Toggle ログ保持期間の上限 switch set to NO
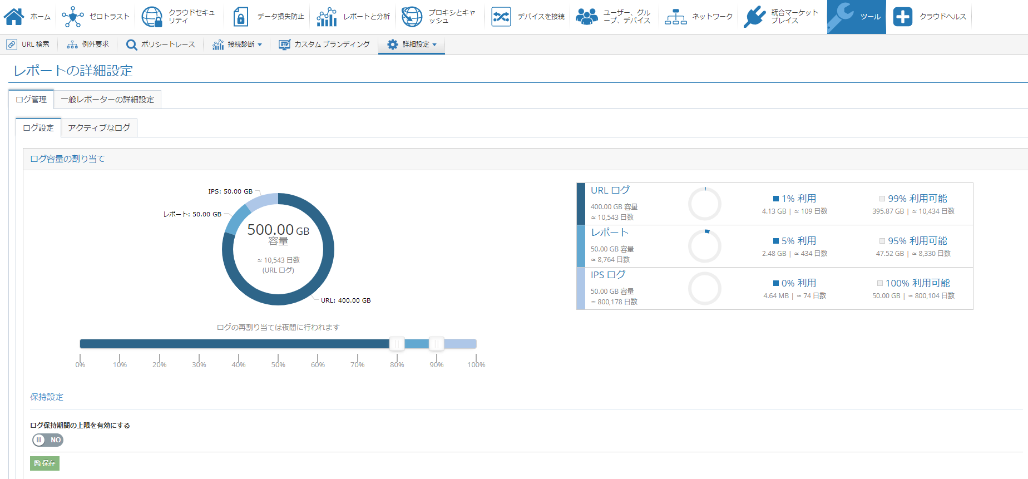Viewport: 1028px width, 479px height. pos(47,440)
